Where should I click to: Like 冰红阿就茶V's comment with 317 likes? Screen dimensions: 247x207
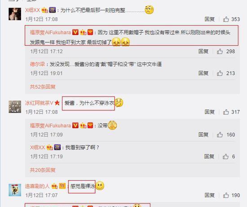point(226,112)
